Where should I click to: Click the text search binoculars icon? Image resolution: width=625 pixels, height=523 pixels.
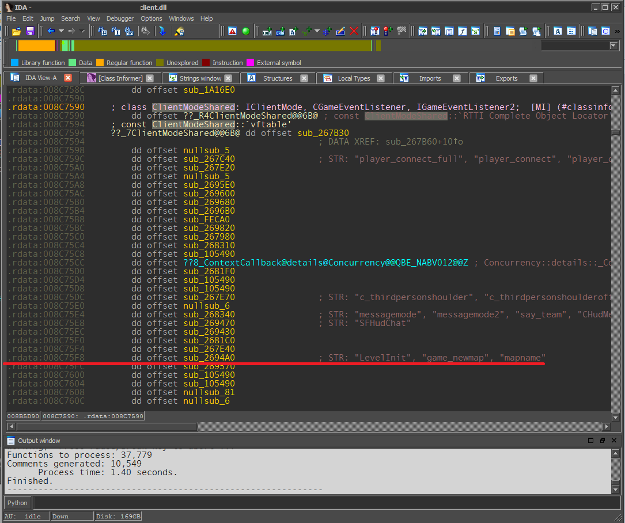[x=116, y=31]
